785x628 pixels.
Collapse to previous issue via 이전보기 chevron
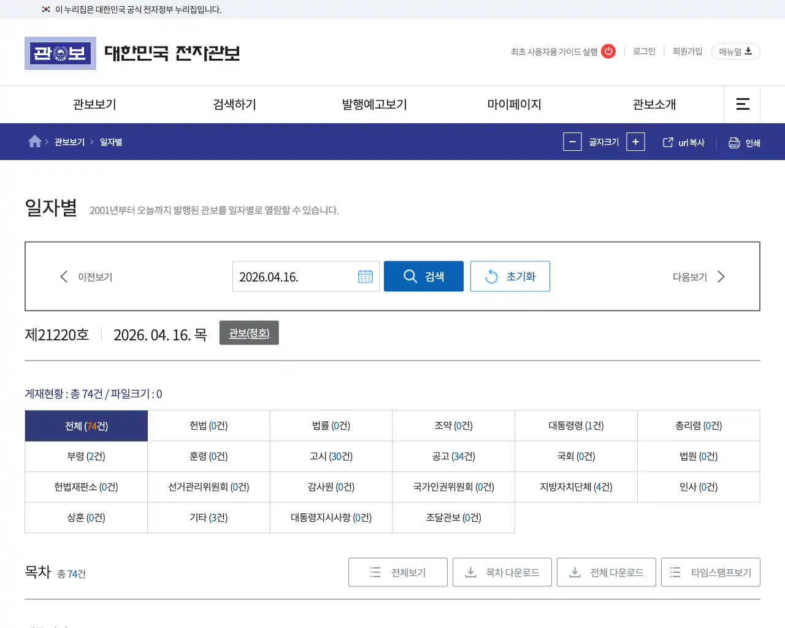click(x=64, y=277)
